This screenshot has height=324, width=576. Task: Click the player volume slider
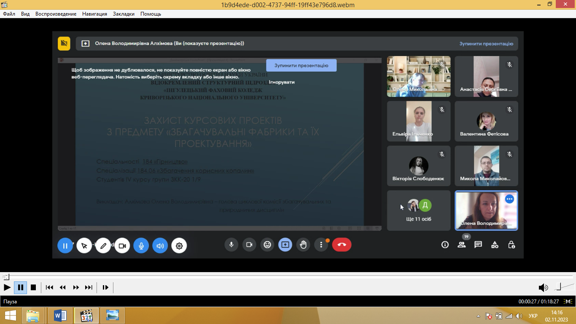click(x=563, y=287)
